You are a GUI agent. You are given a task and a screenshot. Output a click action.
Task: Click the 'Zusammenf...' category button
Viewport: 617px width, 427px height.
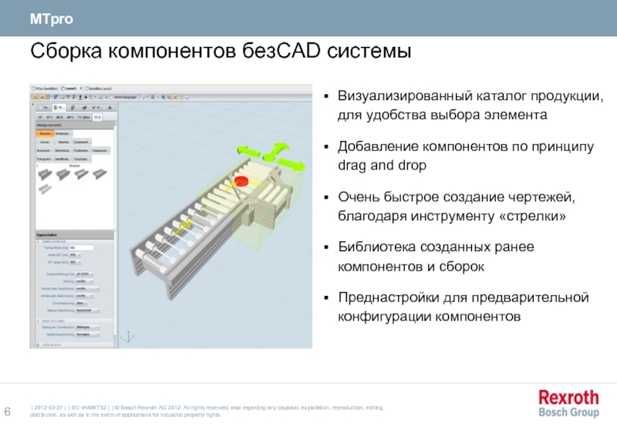(x=83, y=142)
